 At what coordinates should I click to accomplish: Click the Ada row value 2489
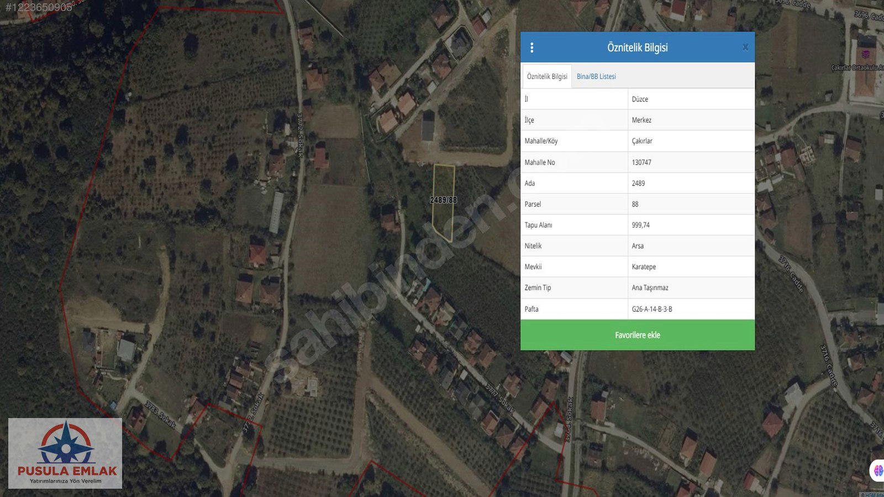point(638,183)
